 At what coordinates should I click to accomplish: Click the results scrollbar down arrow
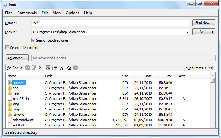(213, 125)
